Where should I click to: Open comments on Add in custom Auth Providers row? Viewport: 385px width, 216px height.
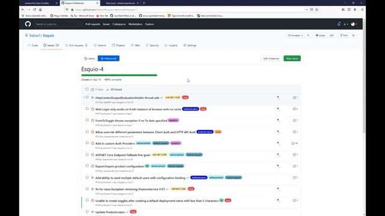point(295,143)
